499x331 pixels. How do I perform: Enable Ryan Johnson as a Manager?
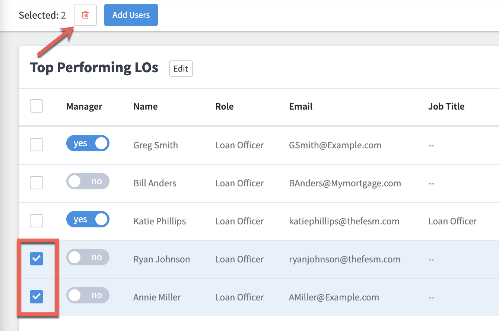pos(88,257)
